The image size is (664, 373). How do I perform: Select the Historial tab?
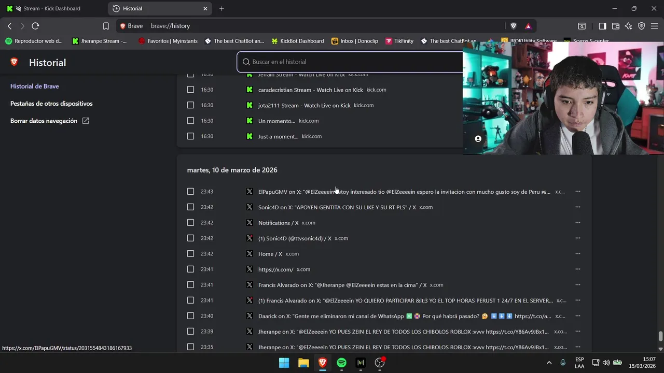tap(160, 8)
